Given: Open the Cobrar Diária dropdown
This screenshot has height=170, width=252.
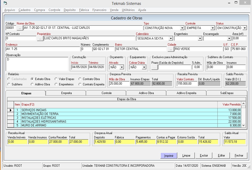Looking at the screenshot, I should click(144, 67).
